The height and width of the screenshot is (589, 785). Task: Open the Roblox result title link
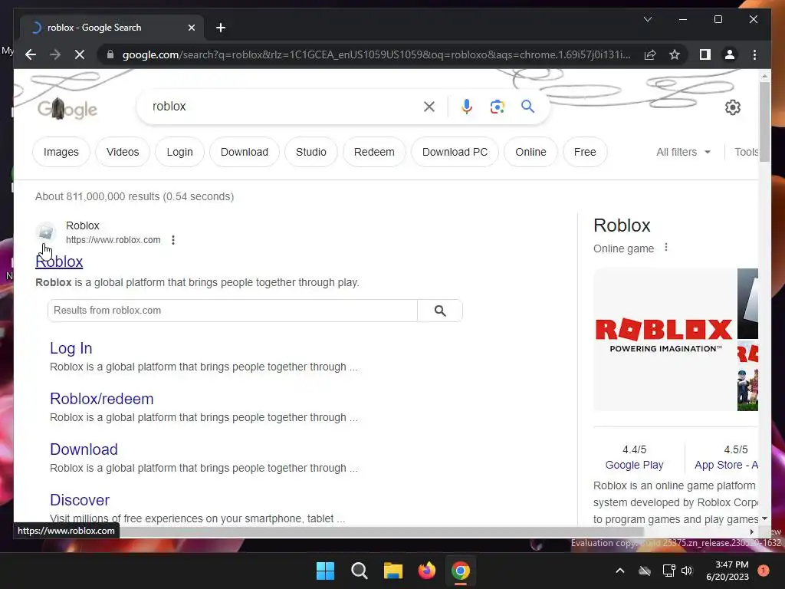click(59, 262)
